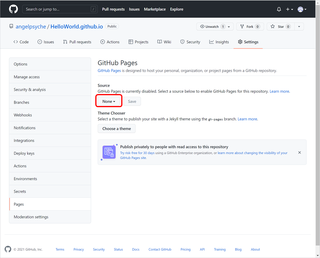Switch to the repository Actions tab
This screenshot has width=320, height=258.
(x=110, y=42)
